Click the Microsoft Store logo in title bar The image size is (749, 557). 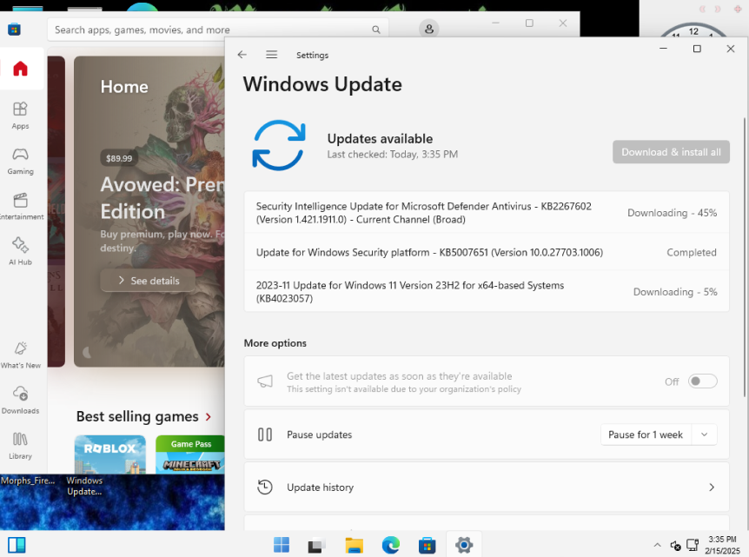pyautogui.click(x=14, y=30)
